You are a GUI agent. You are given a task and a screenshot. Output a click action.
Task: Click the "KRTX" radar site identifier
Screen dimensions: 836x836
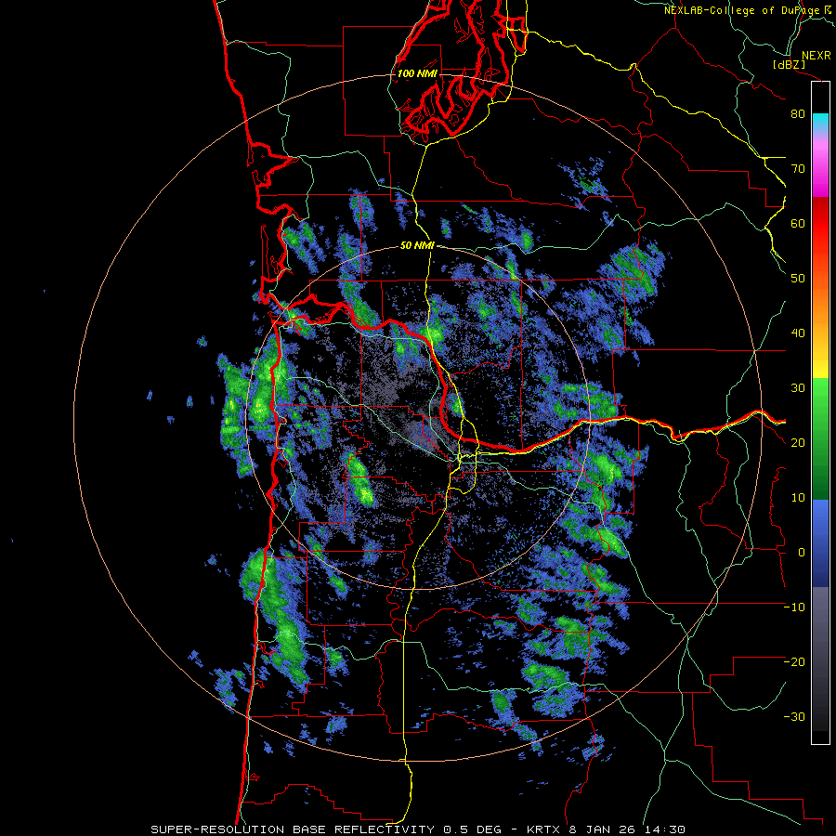542,829
